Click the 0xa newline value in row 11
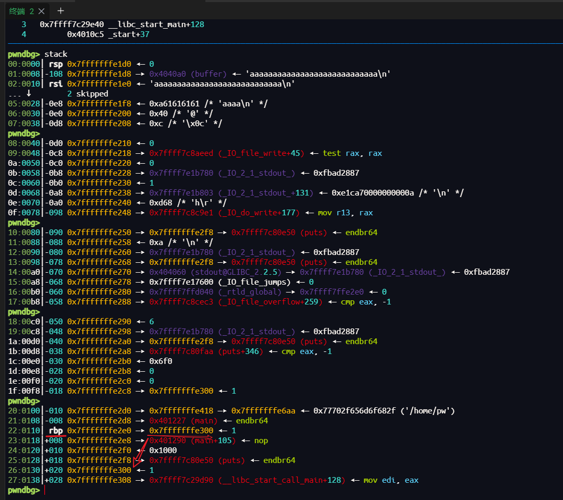The height and width of the screenshot is (500, 563). [156, 242]
